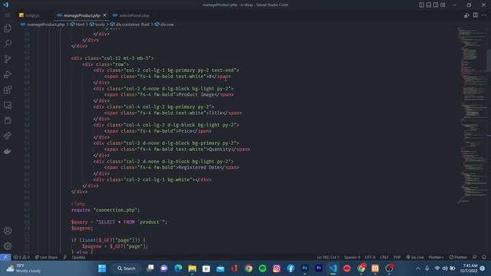Click the 'Quantity' span text in code
Image resolution: width=491 pixels, height=276 pixels.
click(220, 149)
